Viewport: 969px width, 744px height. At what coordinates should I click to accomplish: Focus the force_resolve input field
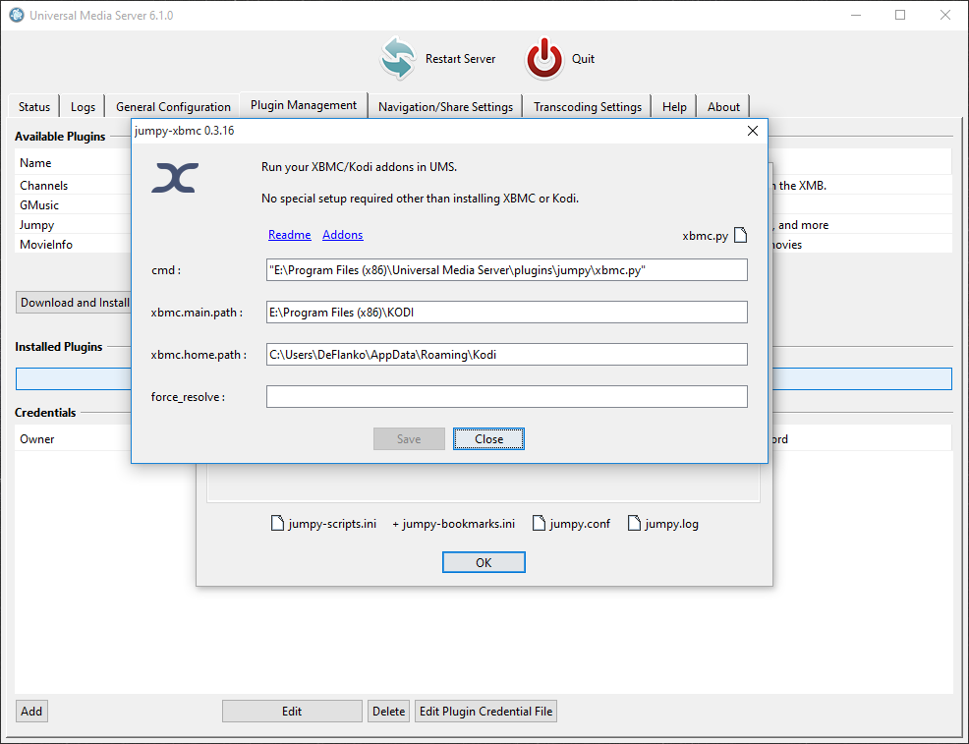coord(507,397)
